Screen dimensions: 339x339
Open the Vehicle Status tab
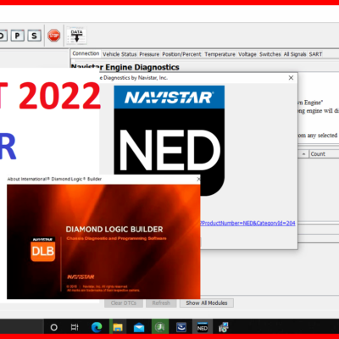click(119, 54)
